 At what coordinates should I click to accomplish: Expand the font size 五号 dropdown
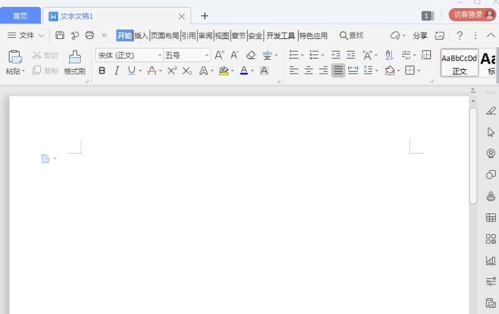pos(207,55)
